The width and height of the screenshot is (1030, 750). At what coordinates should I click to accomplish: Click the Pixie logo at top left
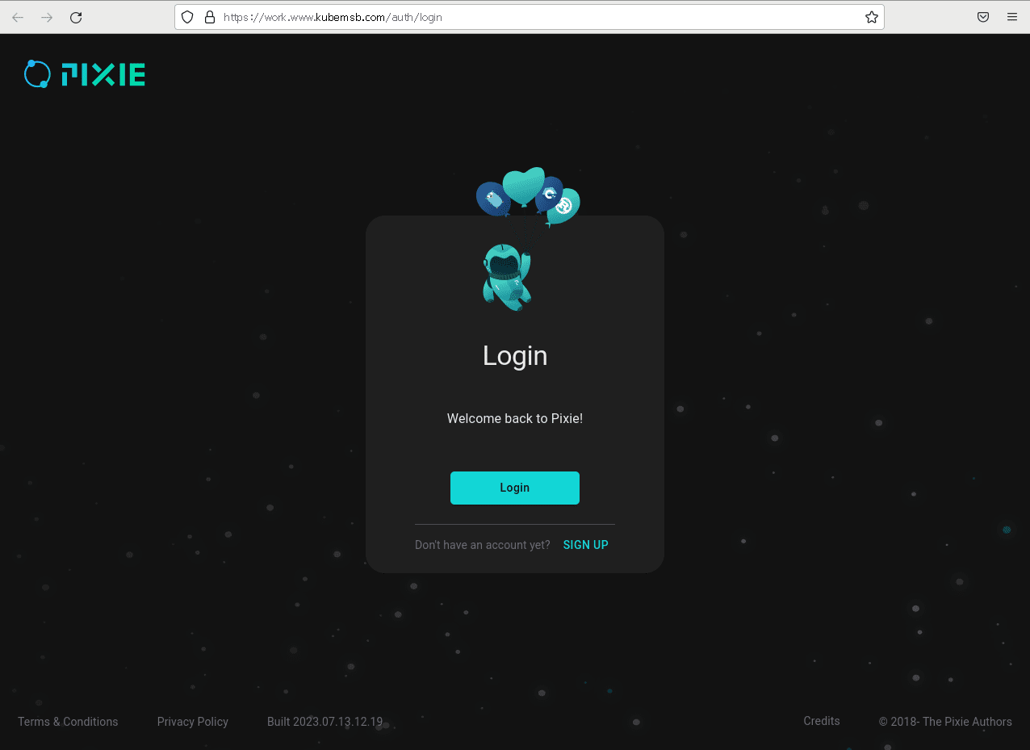(85, 74)
